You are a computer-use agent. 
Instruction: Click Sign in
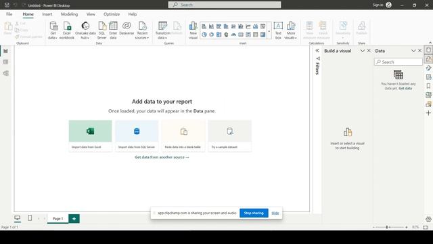point(378,5)
